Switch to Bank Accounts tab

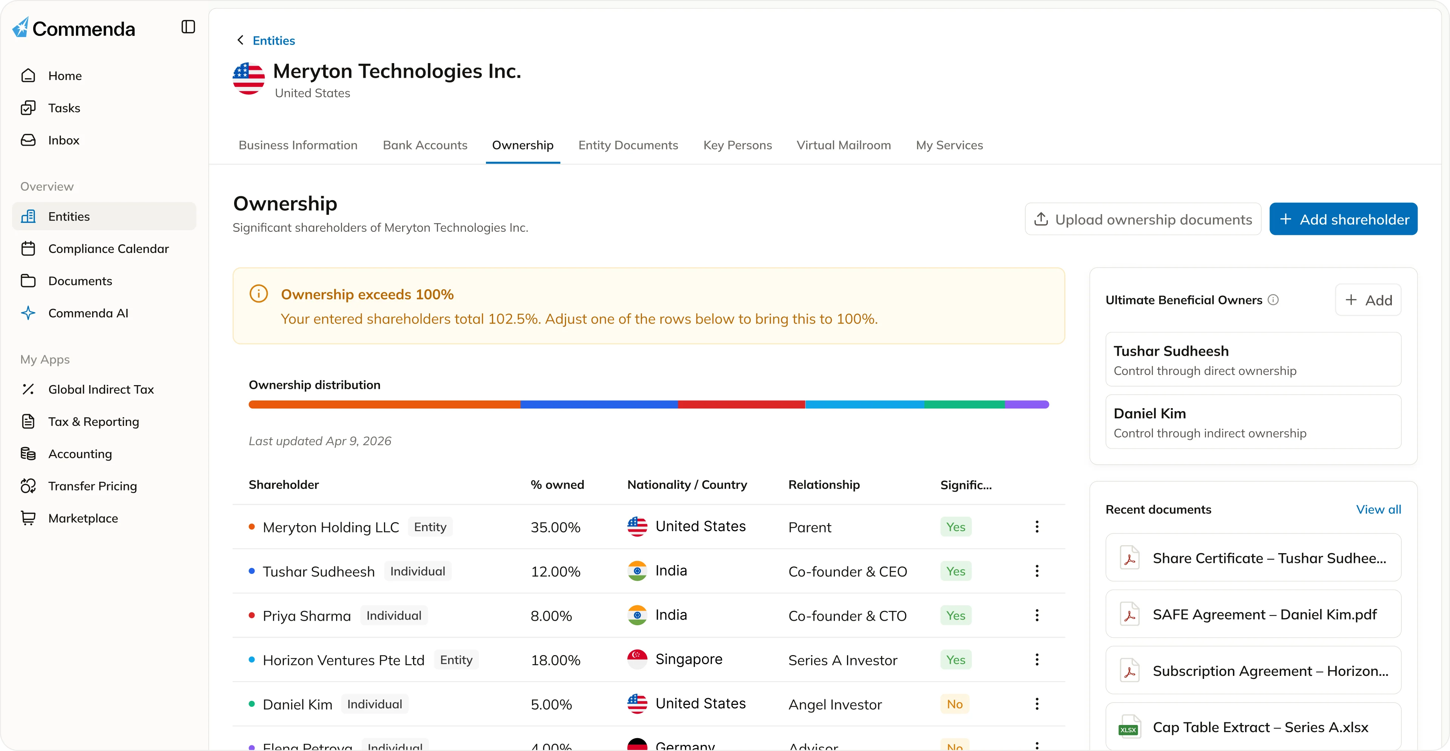[x=425, y=145]
